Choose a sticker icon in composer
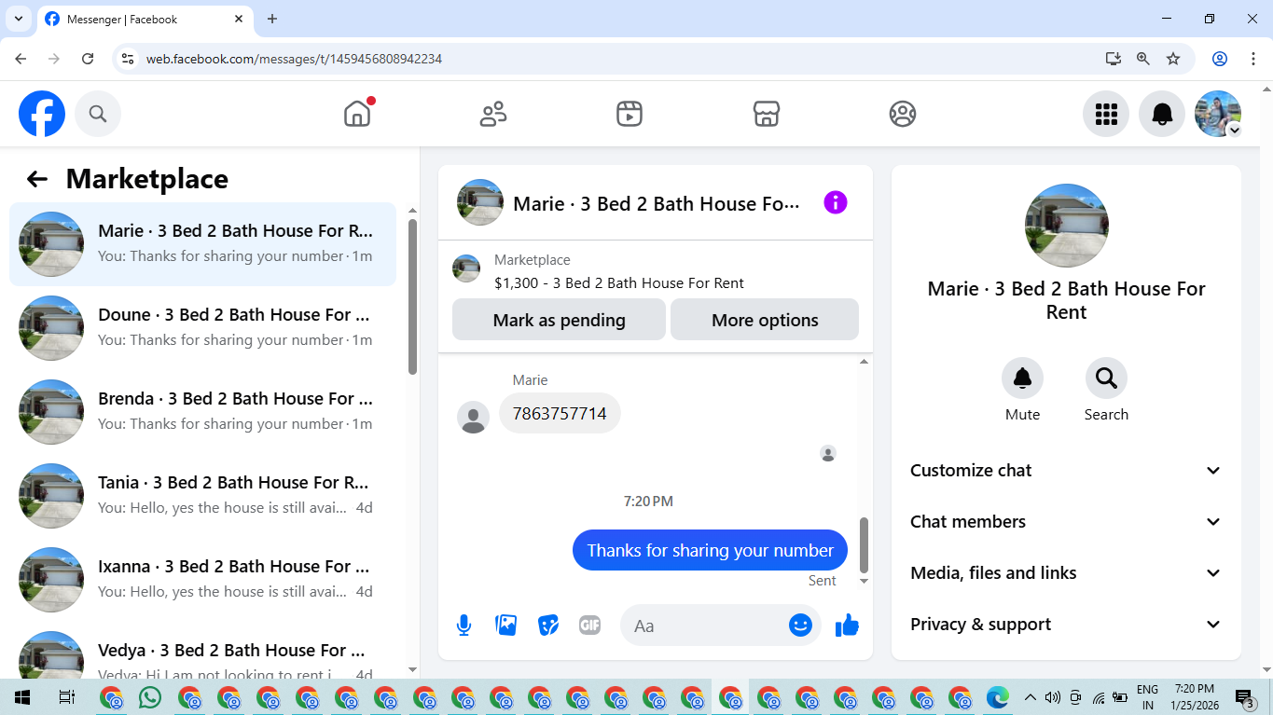 pos(548,626)
